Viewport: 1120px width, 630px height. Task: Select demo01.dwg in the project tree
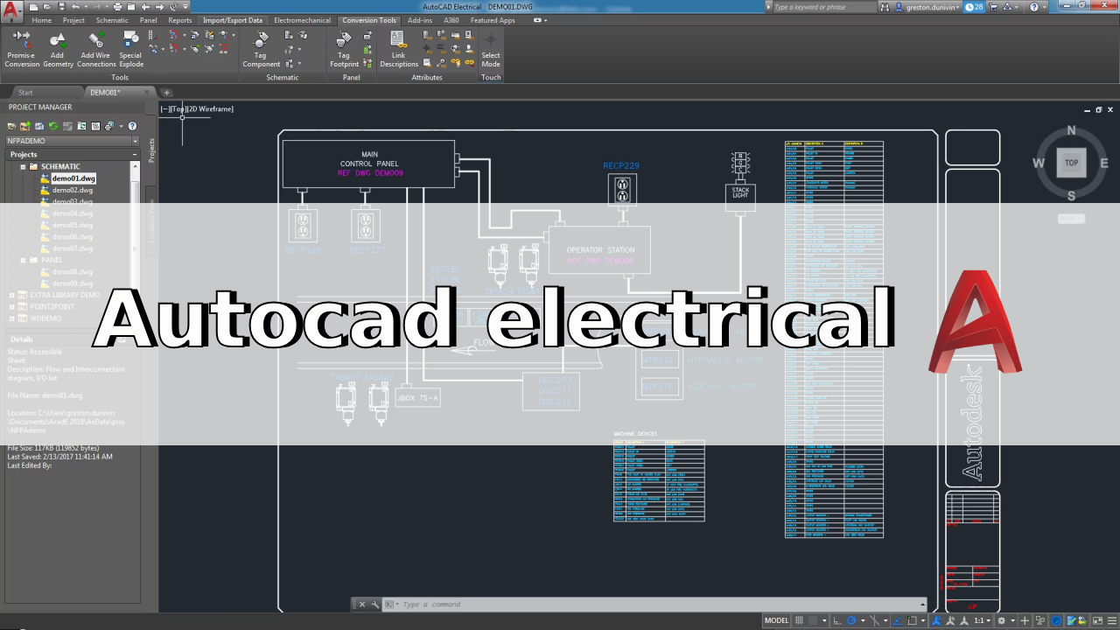[x=73, y=178]
